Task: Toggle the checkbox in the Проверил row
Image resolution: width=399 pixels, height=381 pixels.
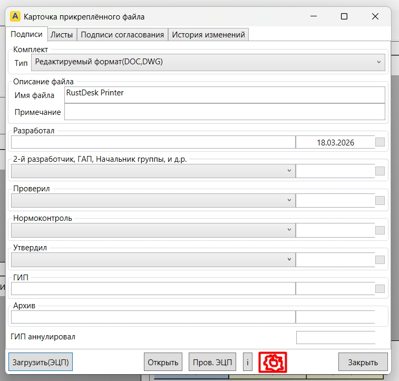Action: point(380,200)
